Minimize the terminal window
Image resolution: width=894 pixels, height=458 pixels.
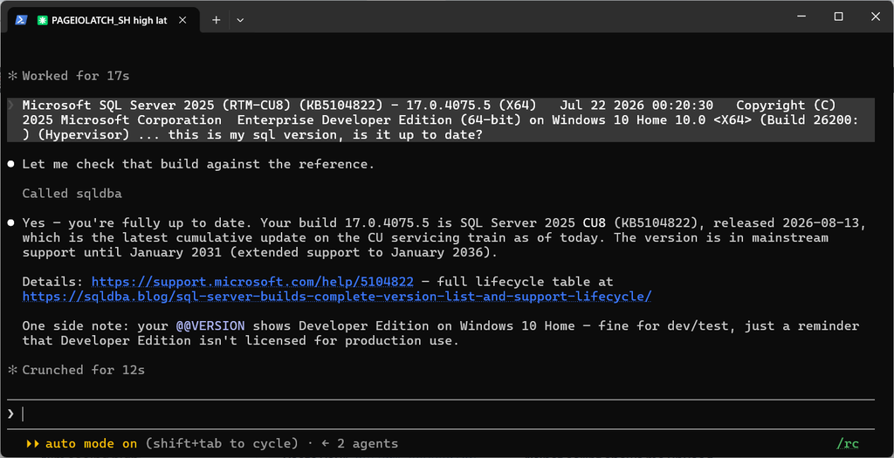point(801,17)
